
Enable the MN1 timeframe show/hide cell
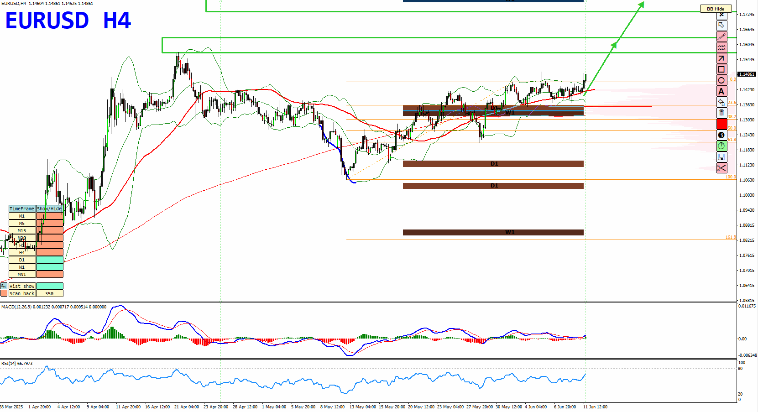[x=49, y=274]
